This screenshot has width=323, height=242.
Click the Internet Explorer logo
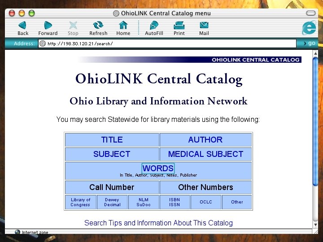pyautogui.click(x=309, y=28)
